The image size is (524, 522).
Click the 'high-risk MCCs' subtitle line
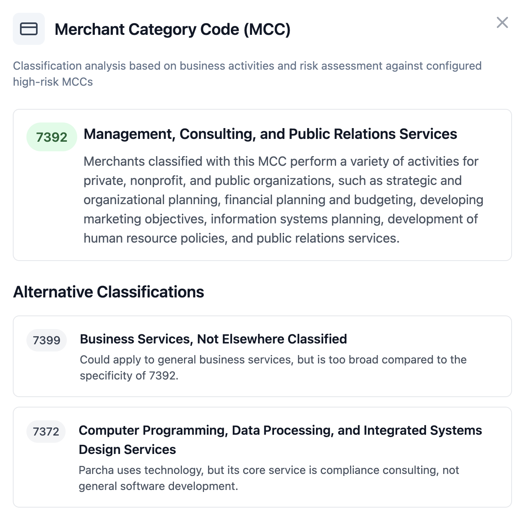[53, 82]
